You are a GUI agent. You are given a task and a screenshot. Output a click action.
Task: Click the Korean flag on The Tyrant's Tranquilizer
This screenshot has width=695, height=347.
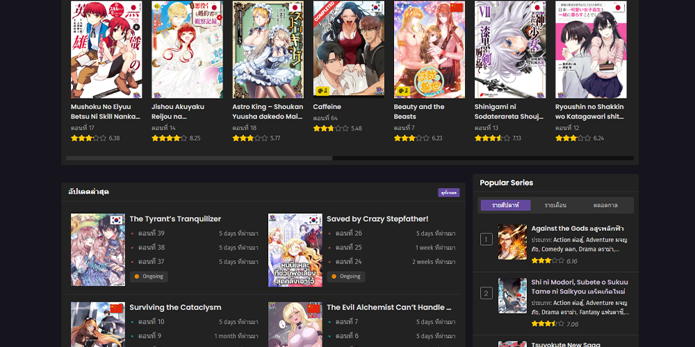pyautogui.click(x=117, y=220)
